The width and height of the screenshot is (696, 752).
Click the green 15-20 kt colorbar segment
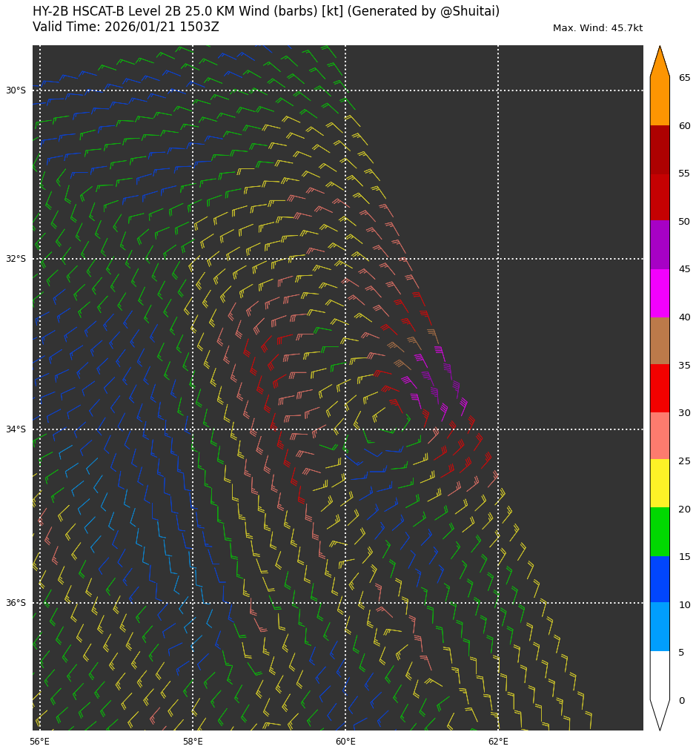click(x=660, y=532)
